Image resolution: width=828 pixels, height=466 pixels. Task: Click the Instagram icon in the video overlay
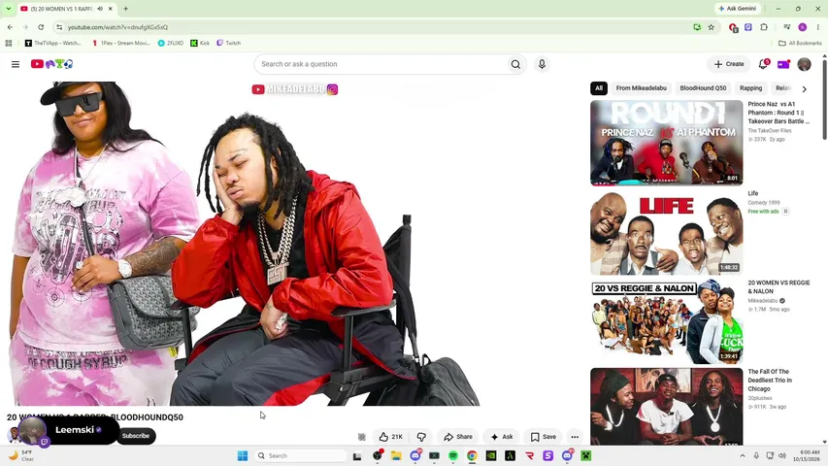pyautogui.click(x=332, y=89)
